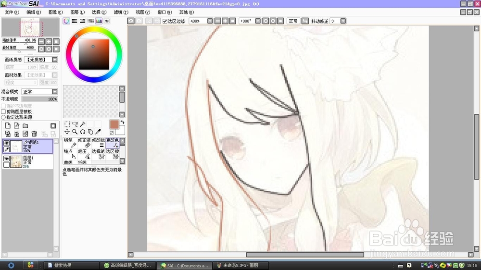Open the 编辑 menu
This screenshot has height=270, width=481.
pos(34,12)
